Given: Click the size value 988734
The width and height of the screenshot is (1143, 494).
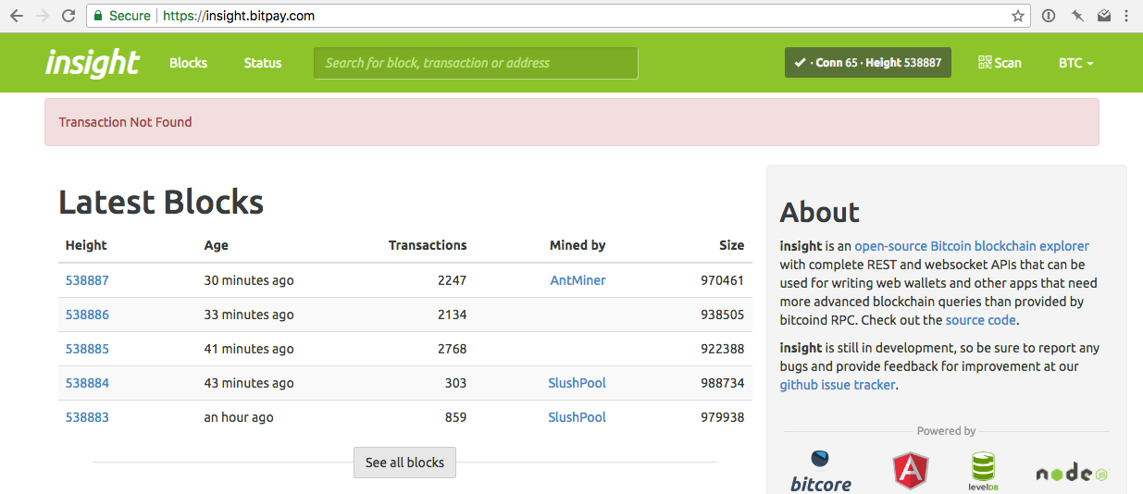Looking at the screenshot, I should tap(722, 383).
